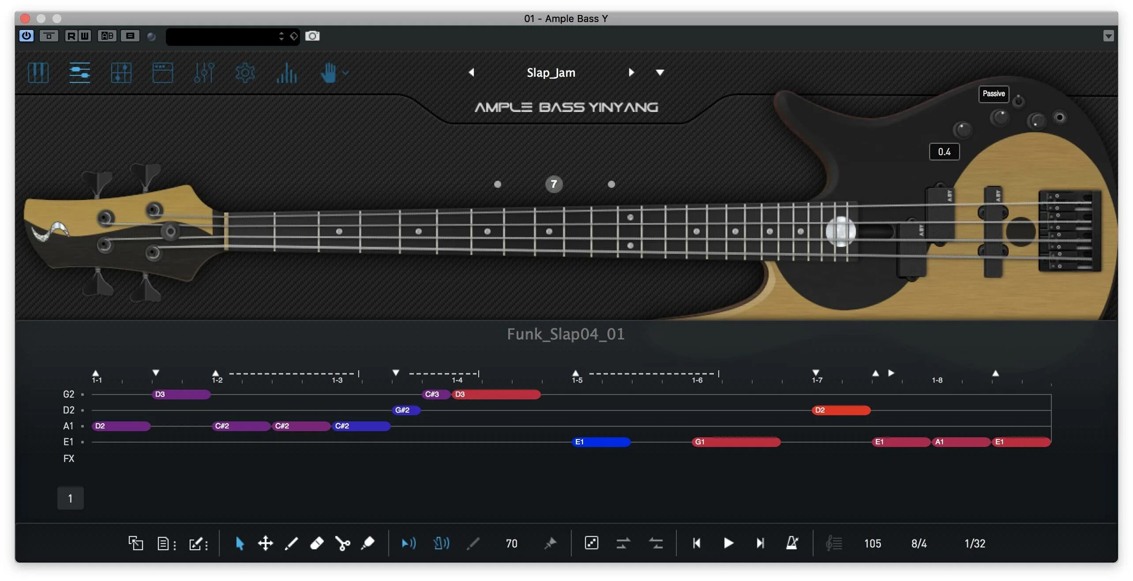Toggle the metronome icon

click(792, 543)
